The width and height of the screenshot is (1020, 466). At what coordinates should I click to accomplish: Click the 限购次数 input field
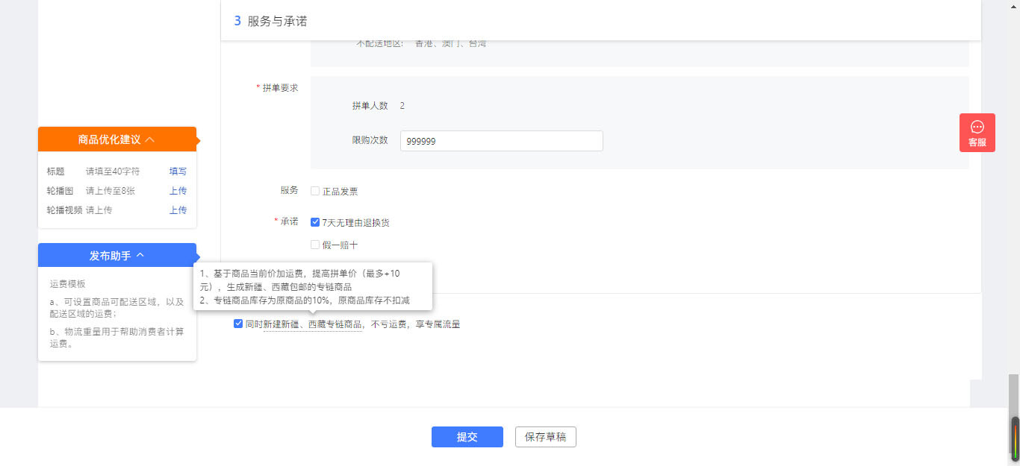501,140
